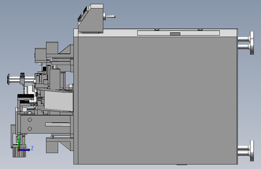Click the red origin ball of the triad
Screen dimensions: 261x169
[19, 150]
